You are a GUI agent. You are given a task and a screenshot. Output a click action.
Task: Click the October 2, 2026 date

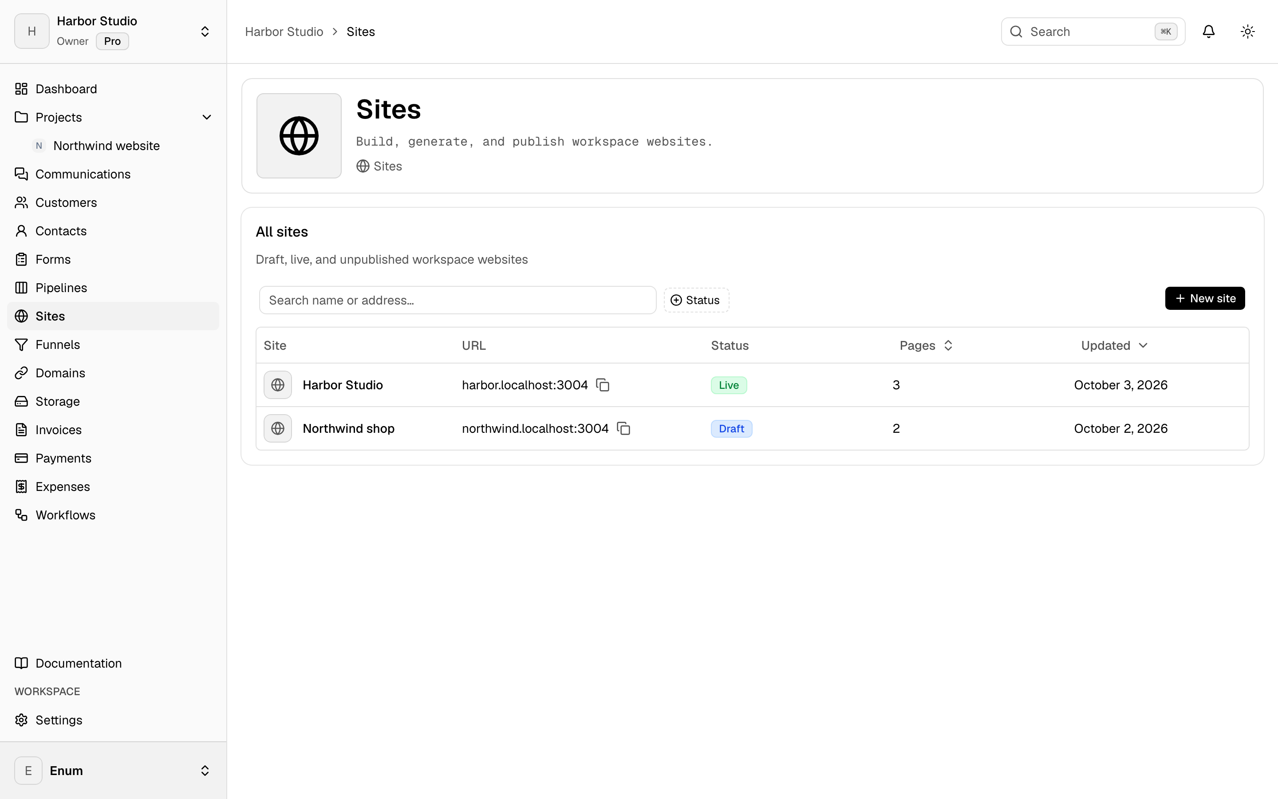tap(1120, 428)
